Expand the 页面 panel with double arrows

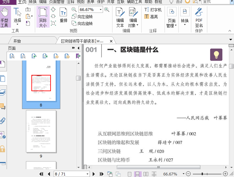[73, 48]
